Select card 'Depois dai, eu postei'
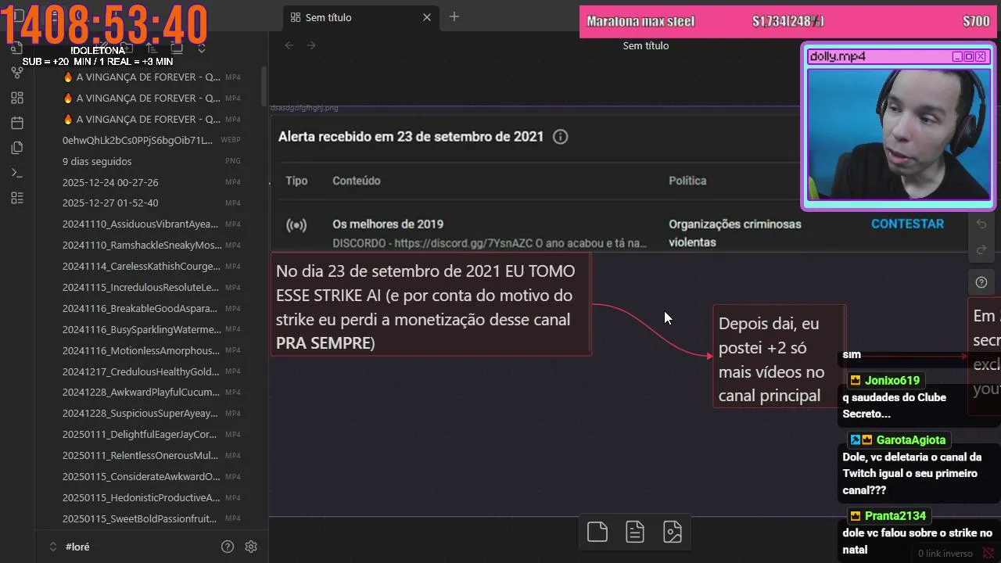This screenshot has width=1001, height=563. (780, 357)
